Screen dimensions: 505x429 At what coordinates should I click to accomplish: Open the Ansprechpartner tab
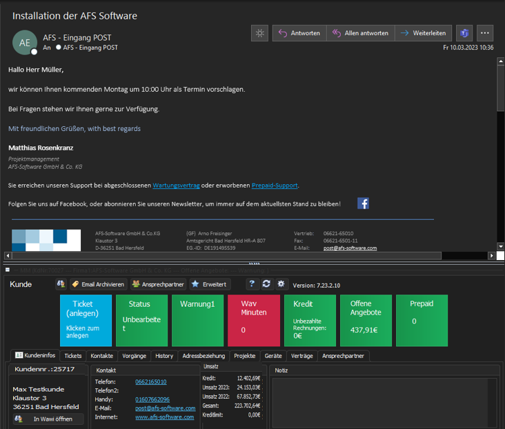click(x=344, y=356)
